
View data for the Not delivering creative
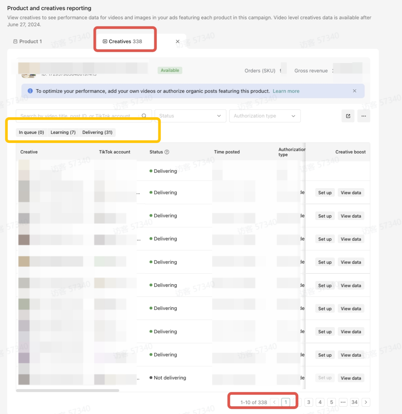pyautogui.click(x=351, y=378)
